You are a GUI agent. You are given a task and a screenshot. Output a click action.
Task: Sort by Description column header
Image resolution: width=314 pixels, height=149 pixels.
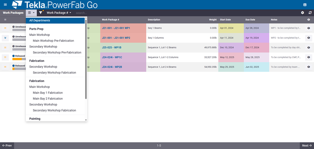pyautogui.click(x=154, y=20)
